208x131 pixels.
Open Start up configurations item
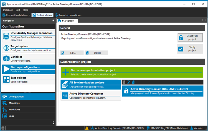tap(29, 69)
